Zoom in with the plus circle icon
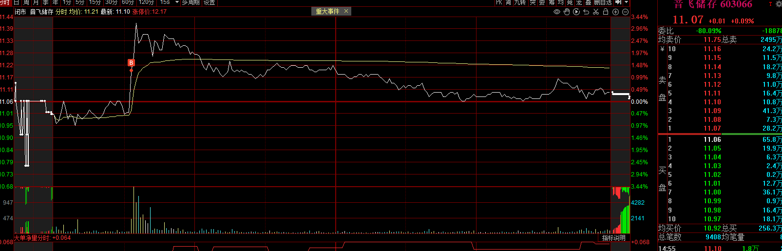This screenshot has height=251, width=782. pos(616,12)
